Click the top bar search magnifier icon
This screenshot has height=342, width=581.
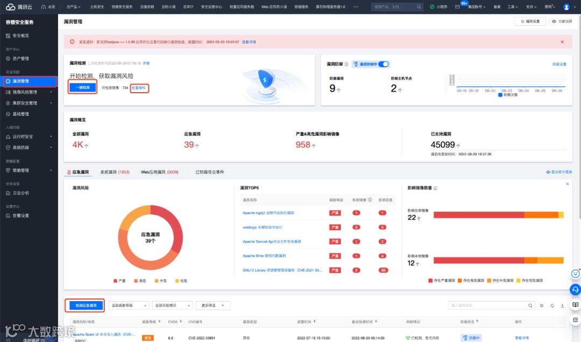(x=419, y=6)
